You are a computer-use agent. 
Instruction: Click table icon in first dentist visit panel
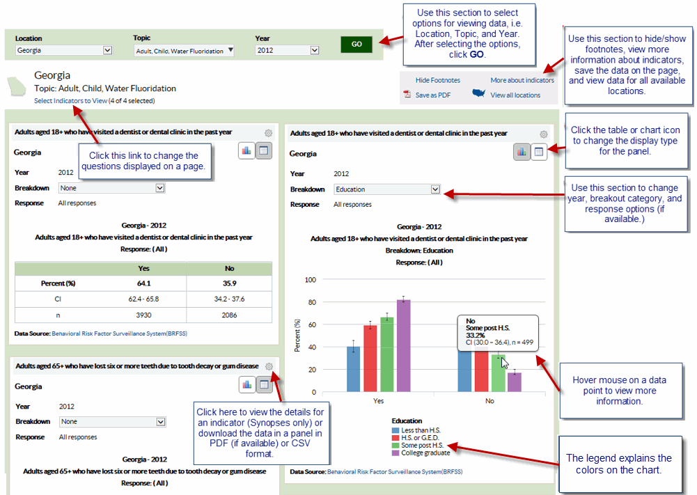(264, 151)
